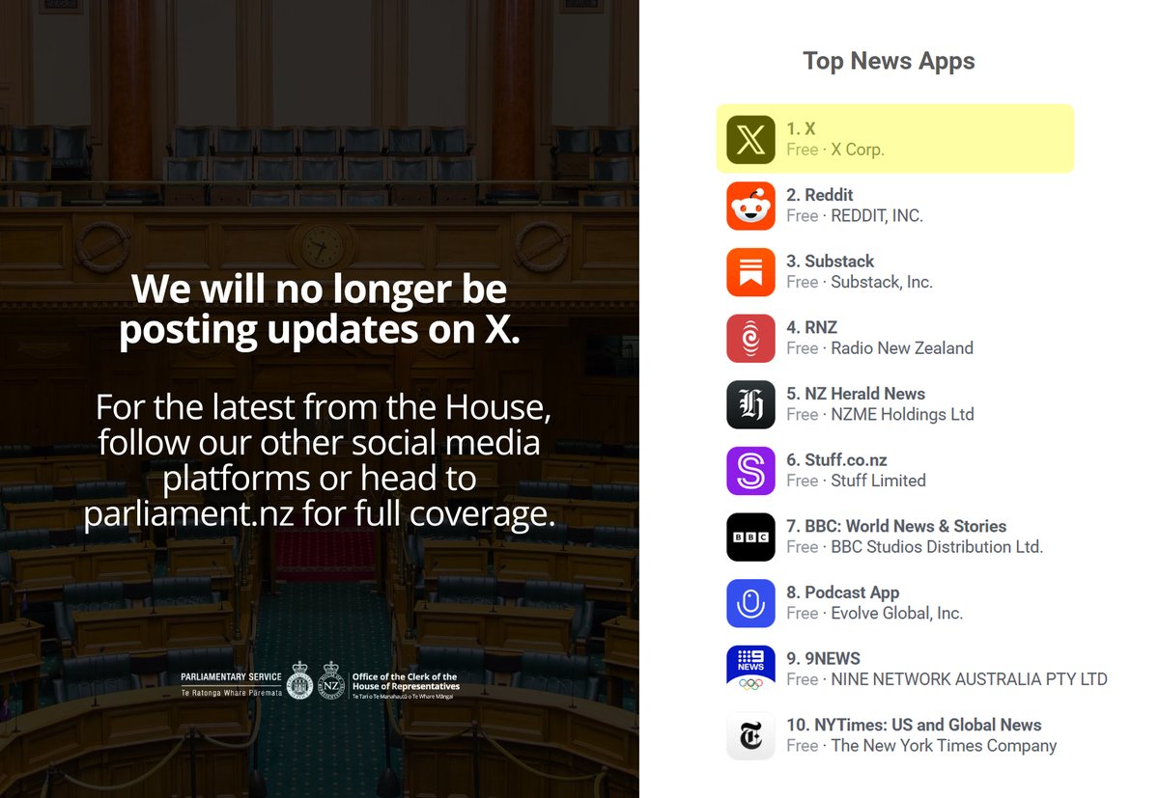This screenshot has height=798, width=1159.
Task: Click 'Free · The New York Times Company'
Action: click(921, 746)
